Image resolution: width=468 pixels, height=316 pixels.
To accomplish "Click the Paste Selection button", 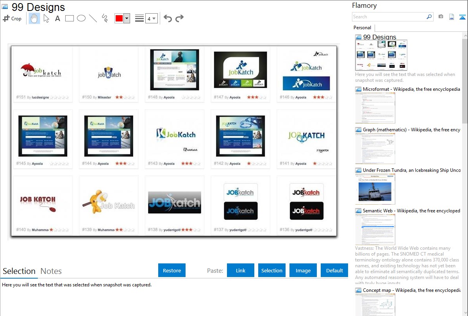I will [272, 270].
